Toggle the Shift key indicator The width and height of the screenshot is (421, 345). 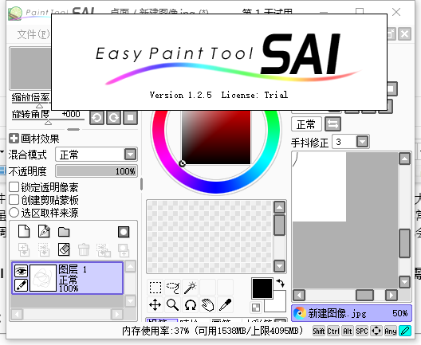[319, 331]
